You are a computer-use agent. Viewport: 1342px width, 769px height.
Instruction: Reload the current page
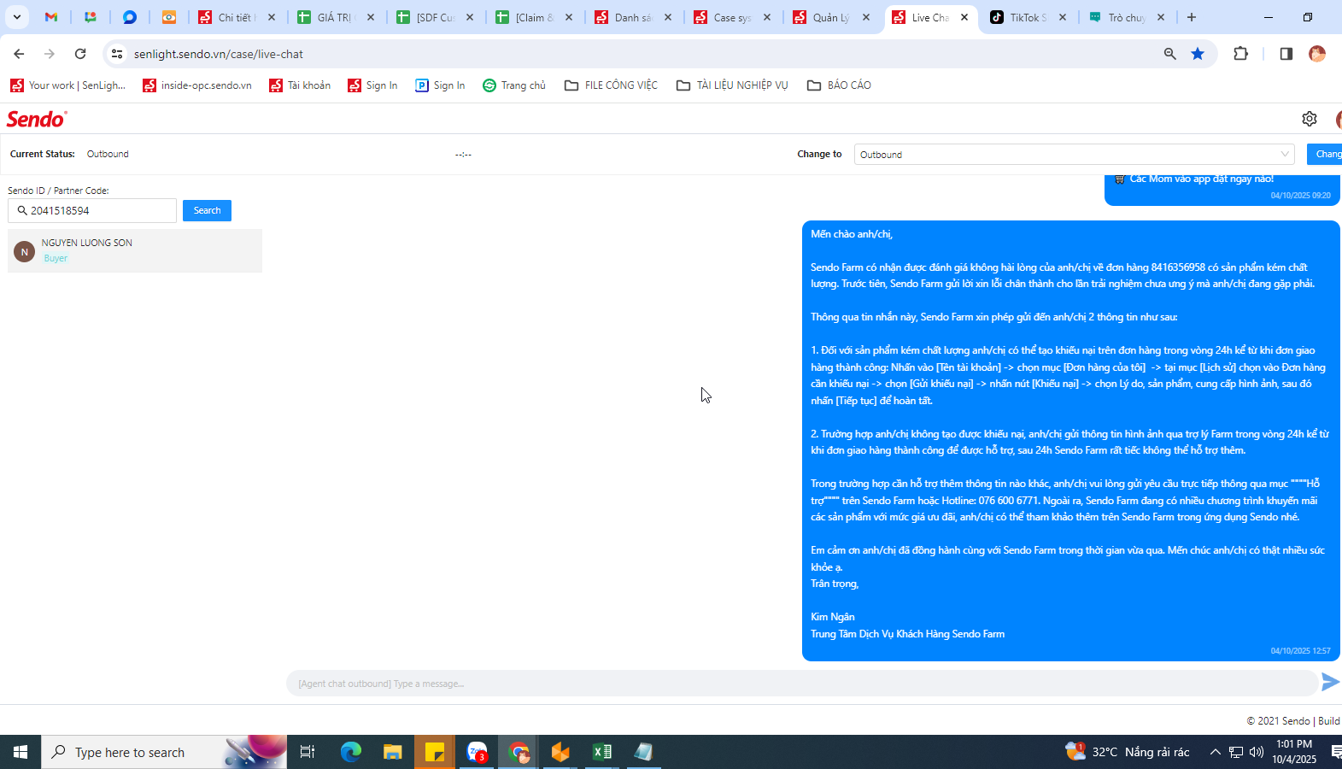click(x=80, y=54)
